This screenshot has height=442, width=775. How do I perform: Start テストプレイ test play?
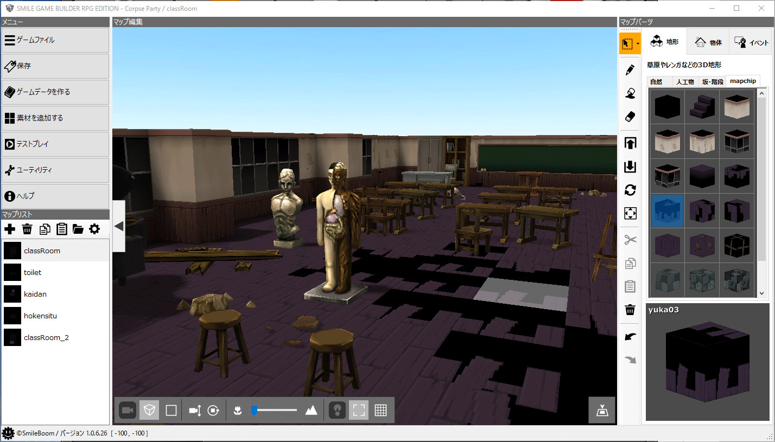[x=55, y=144]
